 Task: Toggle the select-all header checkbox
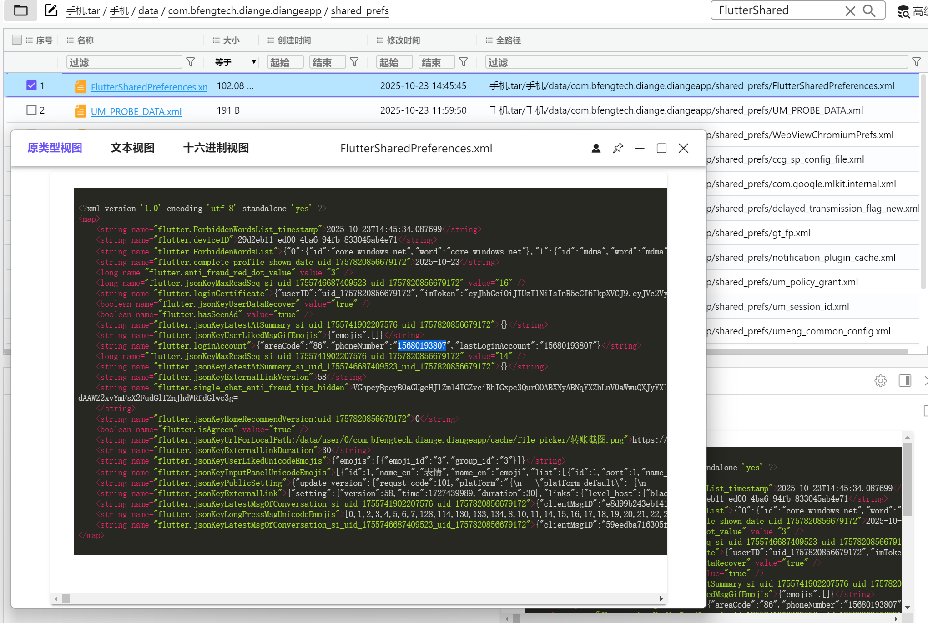(17, 40)
